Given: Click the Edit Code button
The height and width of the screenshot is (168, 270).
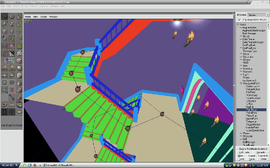Looking at the screenshot, I should 244,152.
